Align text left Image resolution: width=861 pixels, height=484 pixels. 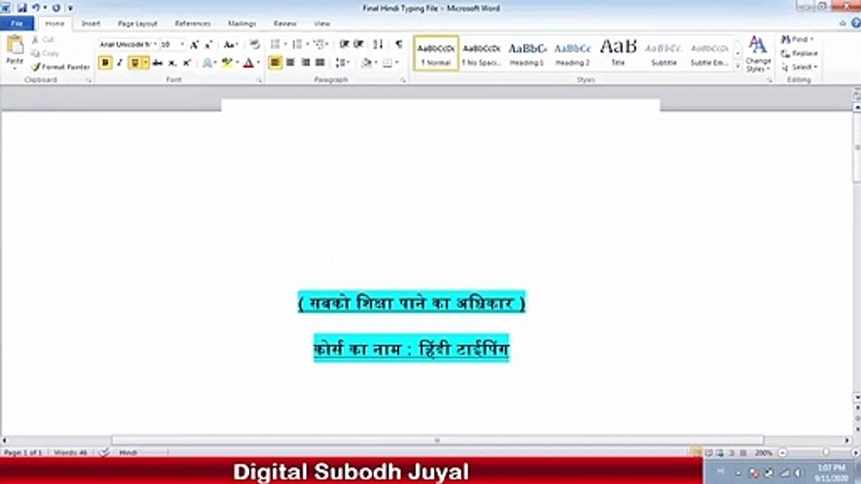[275, 63]
